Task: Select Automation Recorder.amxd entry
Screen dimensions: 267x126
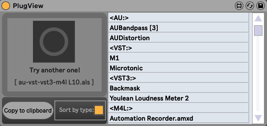Action: [179, 118]
